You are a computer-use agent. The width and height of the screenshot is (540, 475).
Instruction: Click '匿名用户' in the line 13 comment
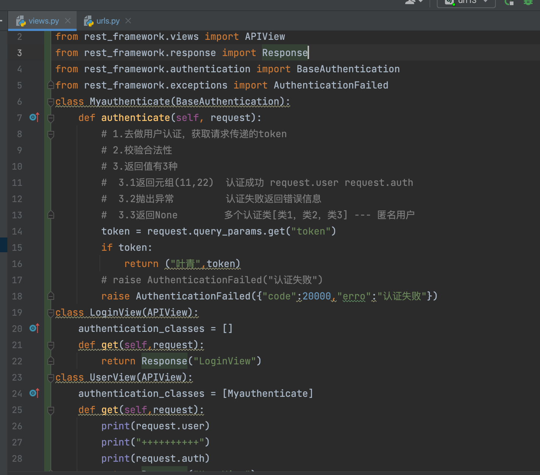tap(396, 215)
